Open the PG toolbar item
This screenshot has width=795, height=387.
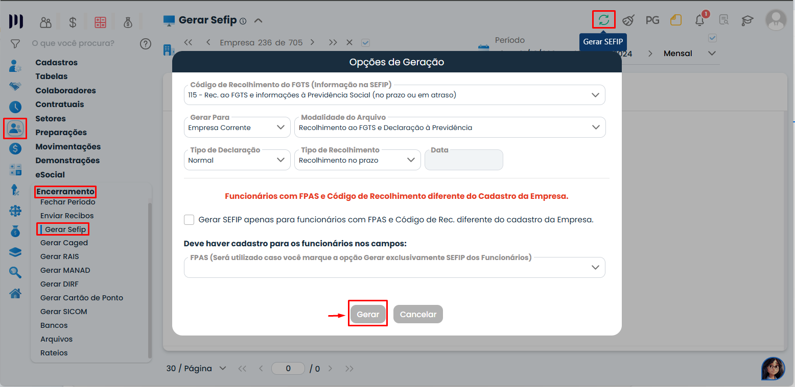tap(652, 20)
